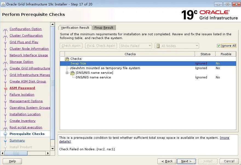The image size is (241, 165).
Task: Click the Checks root folder icon
Action: [67, 59]
